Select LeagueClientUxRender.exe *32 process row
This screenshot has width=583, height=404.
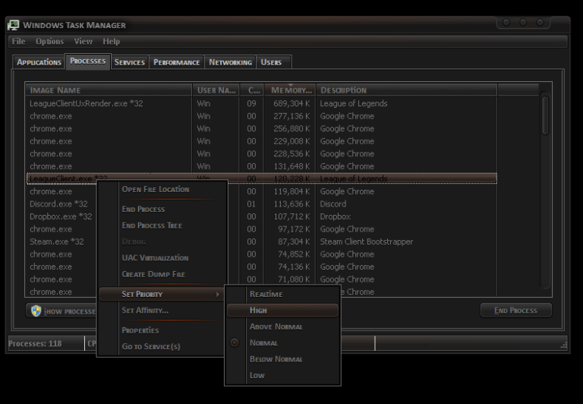pyautogui.click(x=262, y=103)
